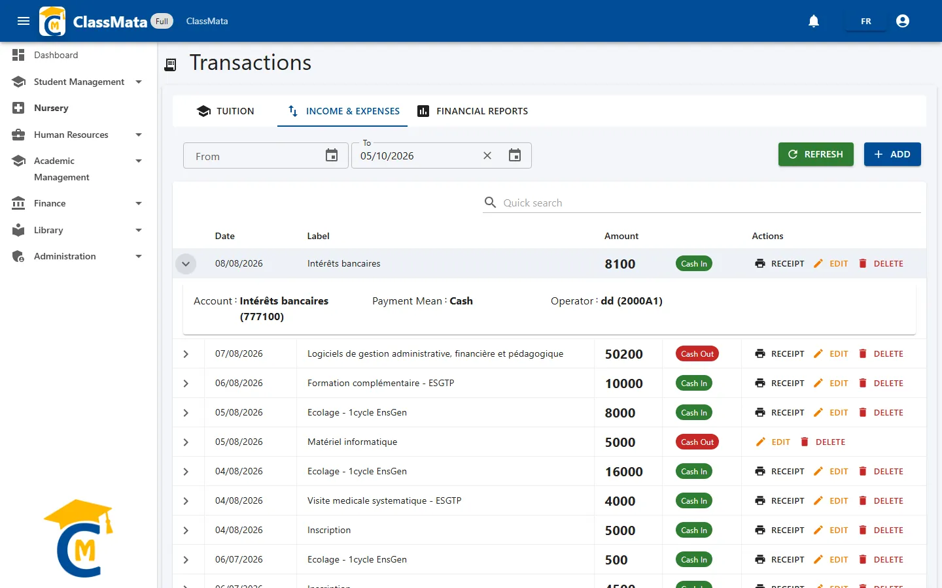This screenshot has height=588, width=942.
Task: Clear the To date value
Action: pyautogui.click(x=487, y=155)
